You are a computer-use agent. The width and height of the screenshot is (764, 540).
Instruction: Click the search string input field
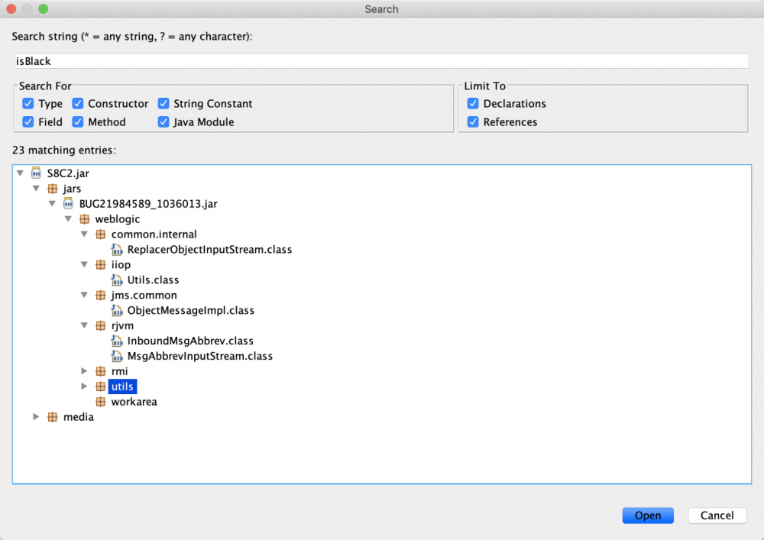point(381,61)
